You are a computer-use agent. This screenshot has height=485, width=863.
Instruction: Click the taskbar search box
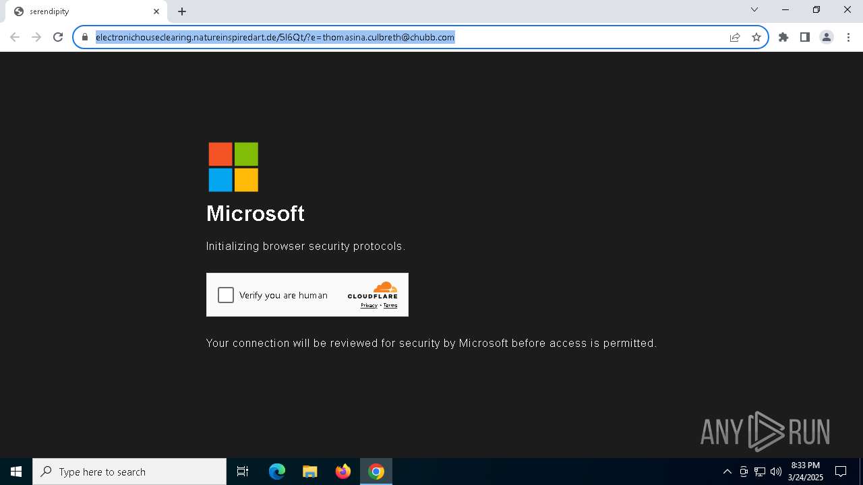pyautogui.click(x=129, y=472)
